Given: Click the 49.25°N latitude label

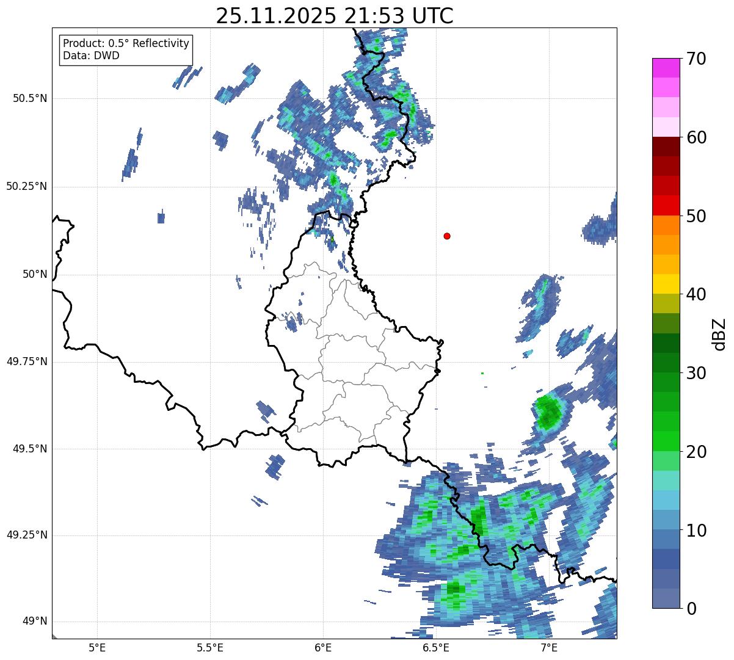Looking at the screenshot, I should [27, 535].
